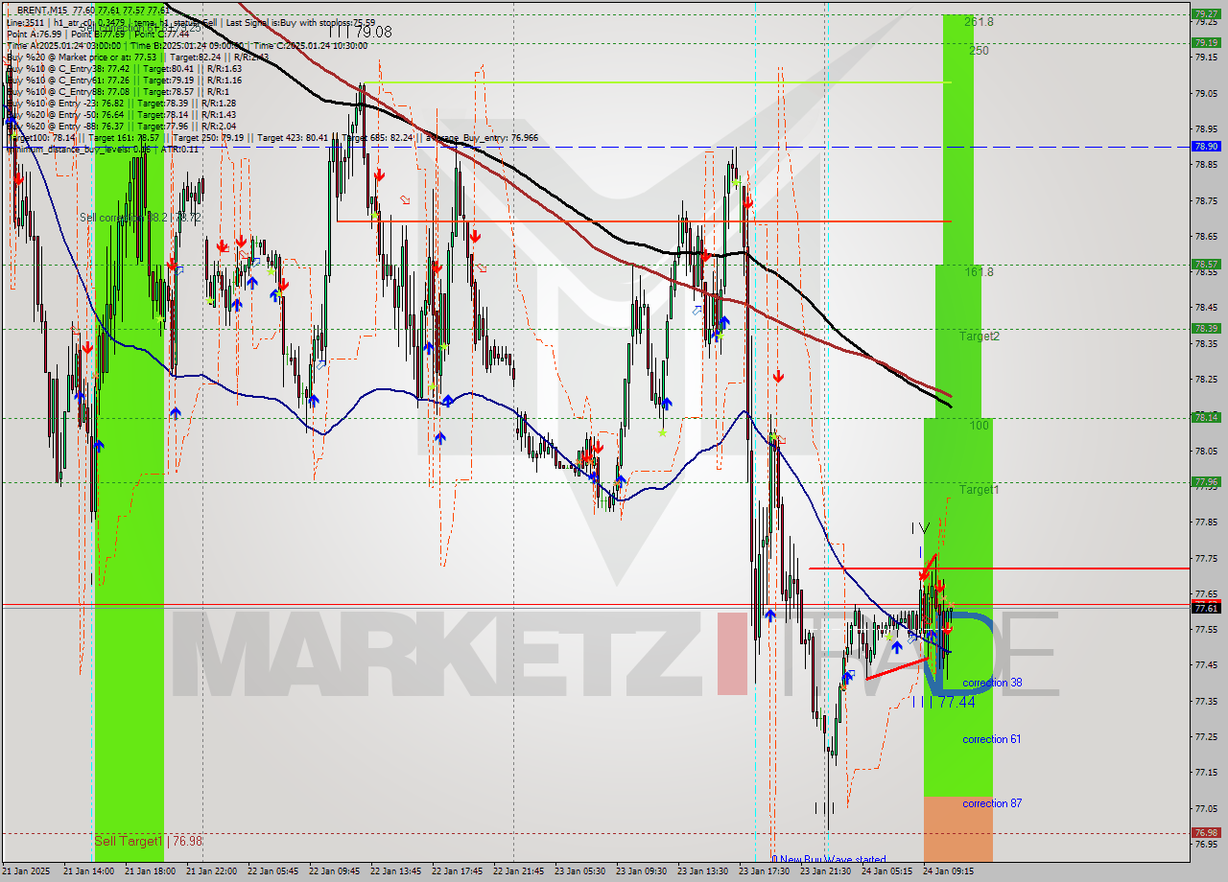Viewport: 1228px width, 882px height.
Task: Click the green 78.39 price tag
Action: 1206,329
